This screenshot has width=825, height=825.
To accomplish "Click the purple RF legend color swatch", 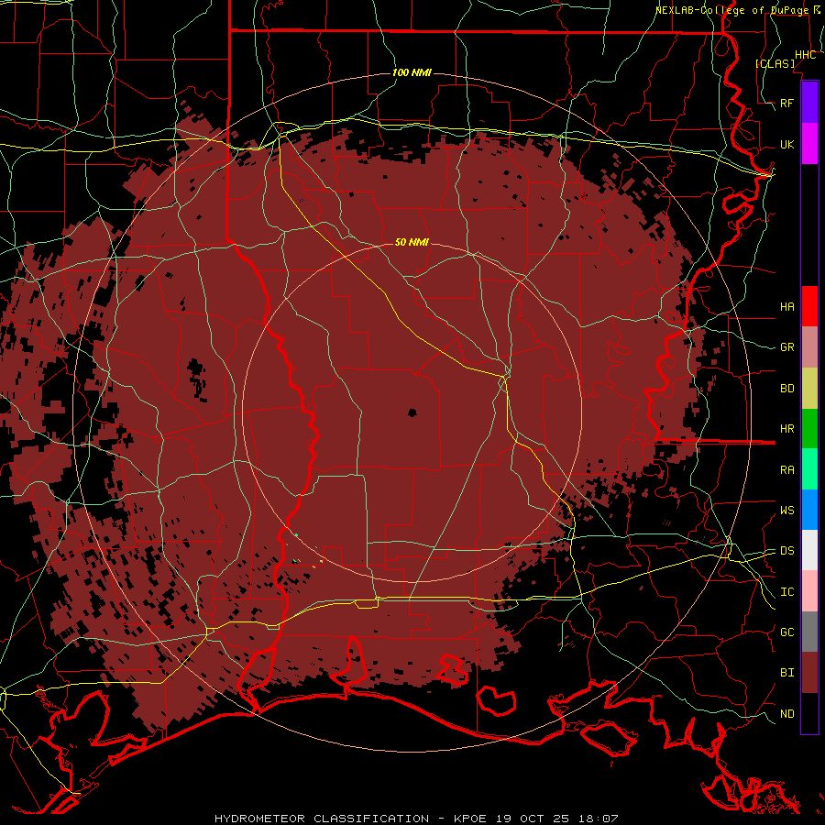I will coord(809,103).
